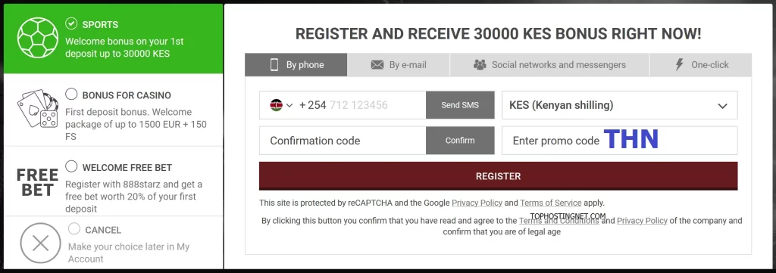Expand the KES (Kenyan shilling) currency dropdown
The image size is (776, 273).
620,105
